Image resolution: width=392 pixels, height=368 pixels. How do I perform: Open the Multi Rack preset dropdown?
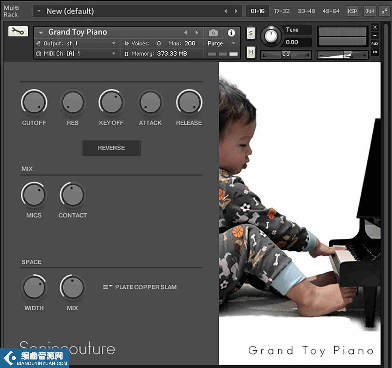click(x=39, y=11)
